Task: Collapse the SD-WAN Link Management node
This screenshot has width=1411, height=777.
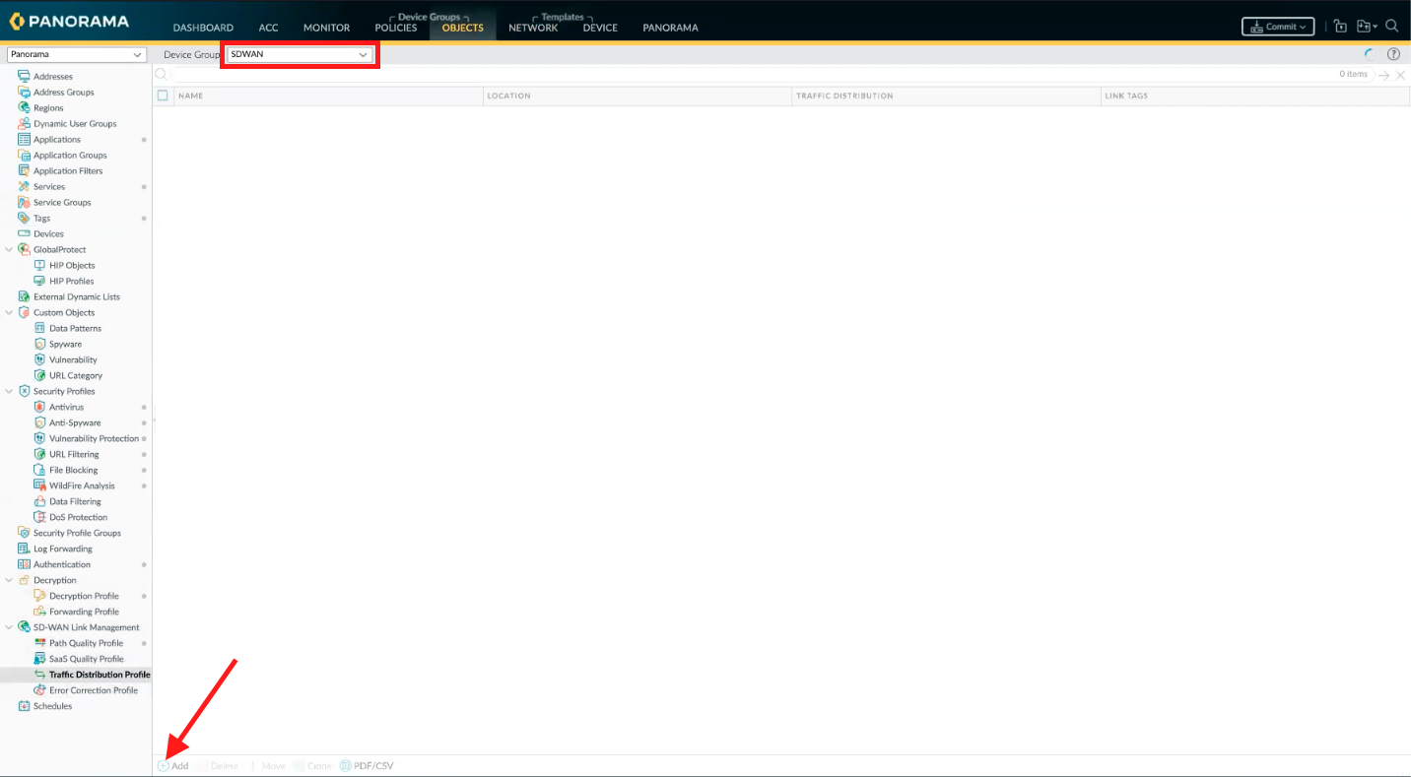Action: tap(10, 627)
